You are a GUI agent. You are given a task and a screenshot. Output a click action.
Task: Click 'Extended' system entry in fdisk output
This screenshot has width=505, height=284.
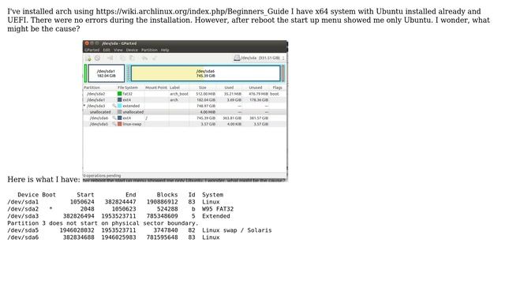(215, 216)
